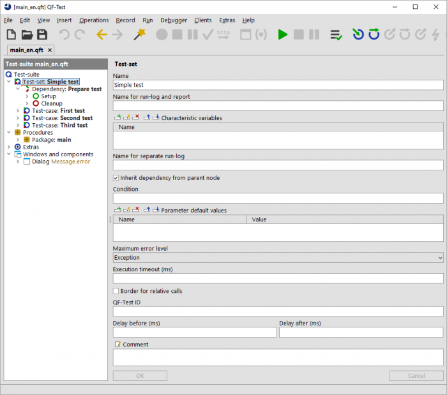Open the Clients menu
Screen dimensions: 447x395
pyautogui.click(x=203, y=20)
